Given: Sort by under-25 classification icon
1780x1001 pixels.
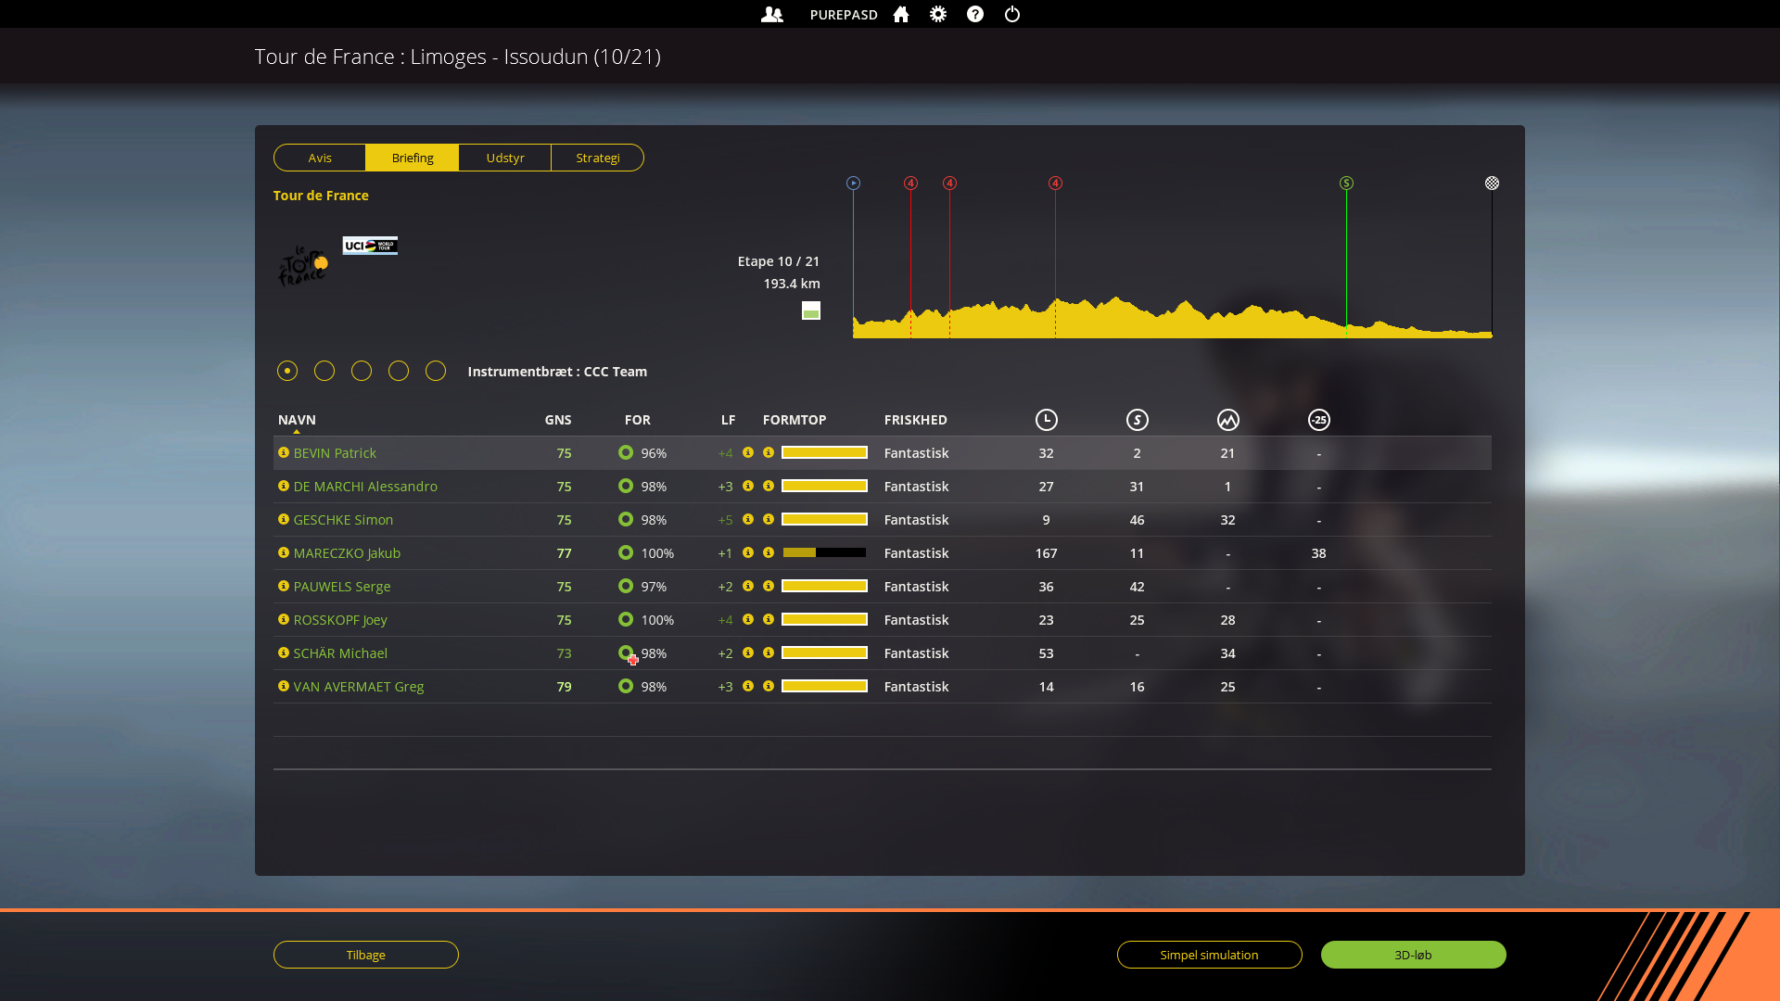Looking at the screenshot, I should tap(1318, 420).
